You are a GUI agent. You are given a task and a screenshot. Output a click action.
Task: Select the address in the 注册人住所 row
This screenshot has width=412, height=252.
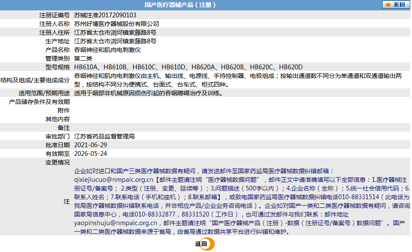pos(115,32)
